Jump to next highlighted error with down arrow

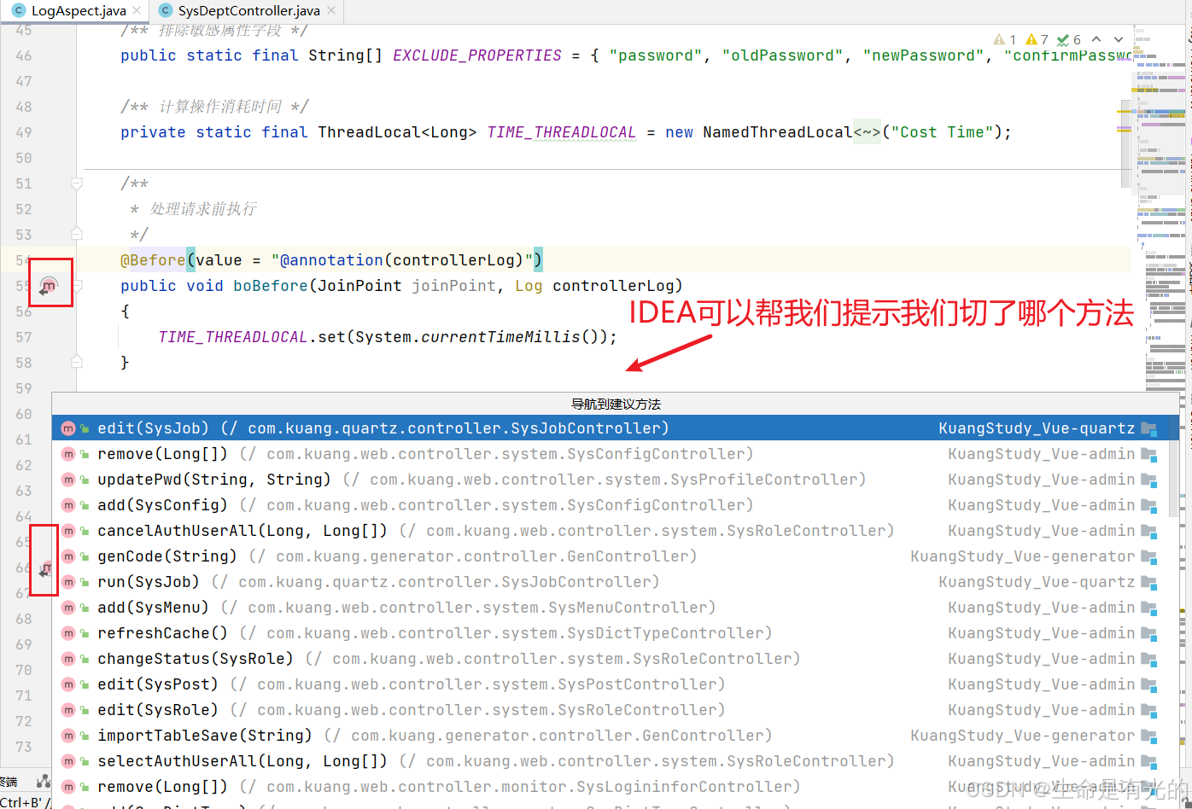point(1119,39)
